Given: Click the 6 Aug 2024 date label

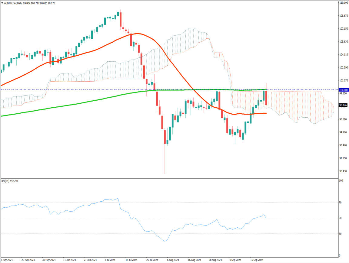Looking at the screenshot, I should point(172,260).
